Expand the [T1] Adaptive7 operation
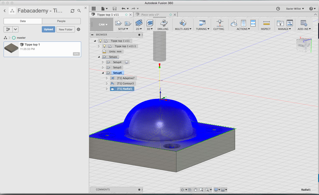 click(x=107, y=78)
